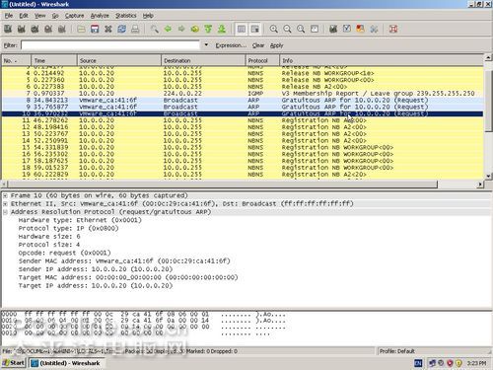The image size is (493, 370).
Task: Go back in packet history arrow
Action: coord(168,29)
